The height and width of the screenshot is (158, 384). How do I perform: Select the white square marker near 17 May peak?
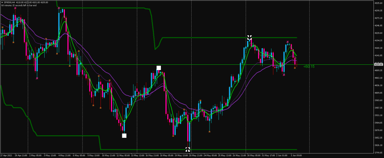159,68
